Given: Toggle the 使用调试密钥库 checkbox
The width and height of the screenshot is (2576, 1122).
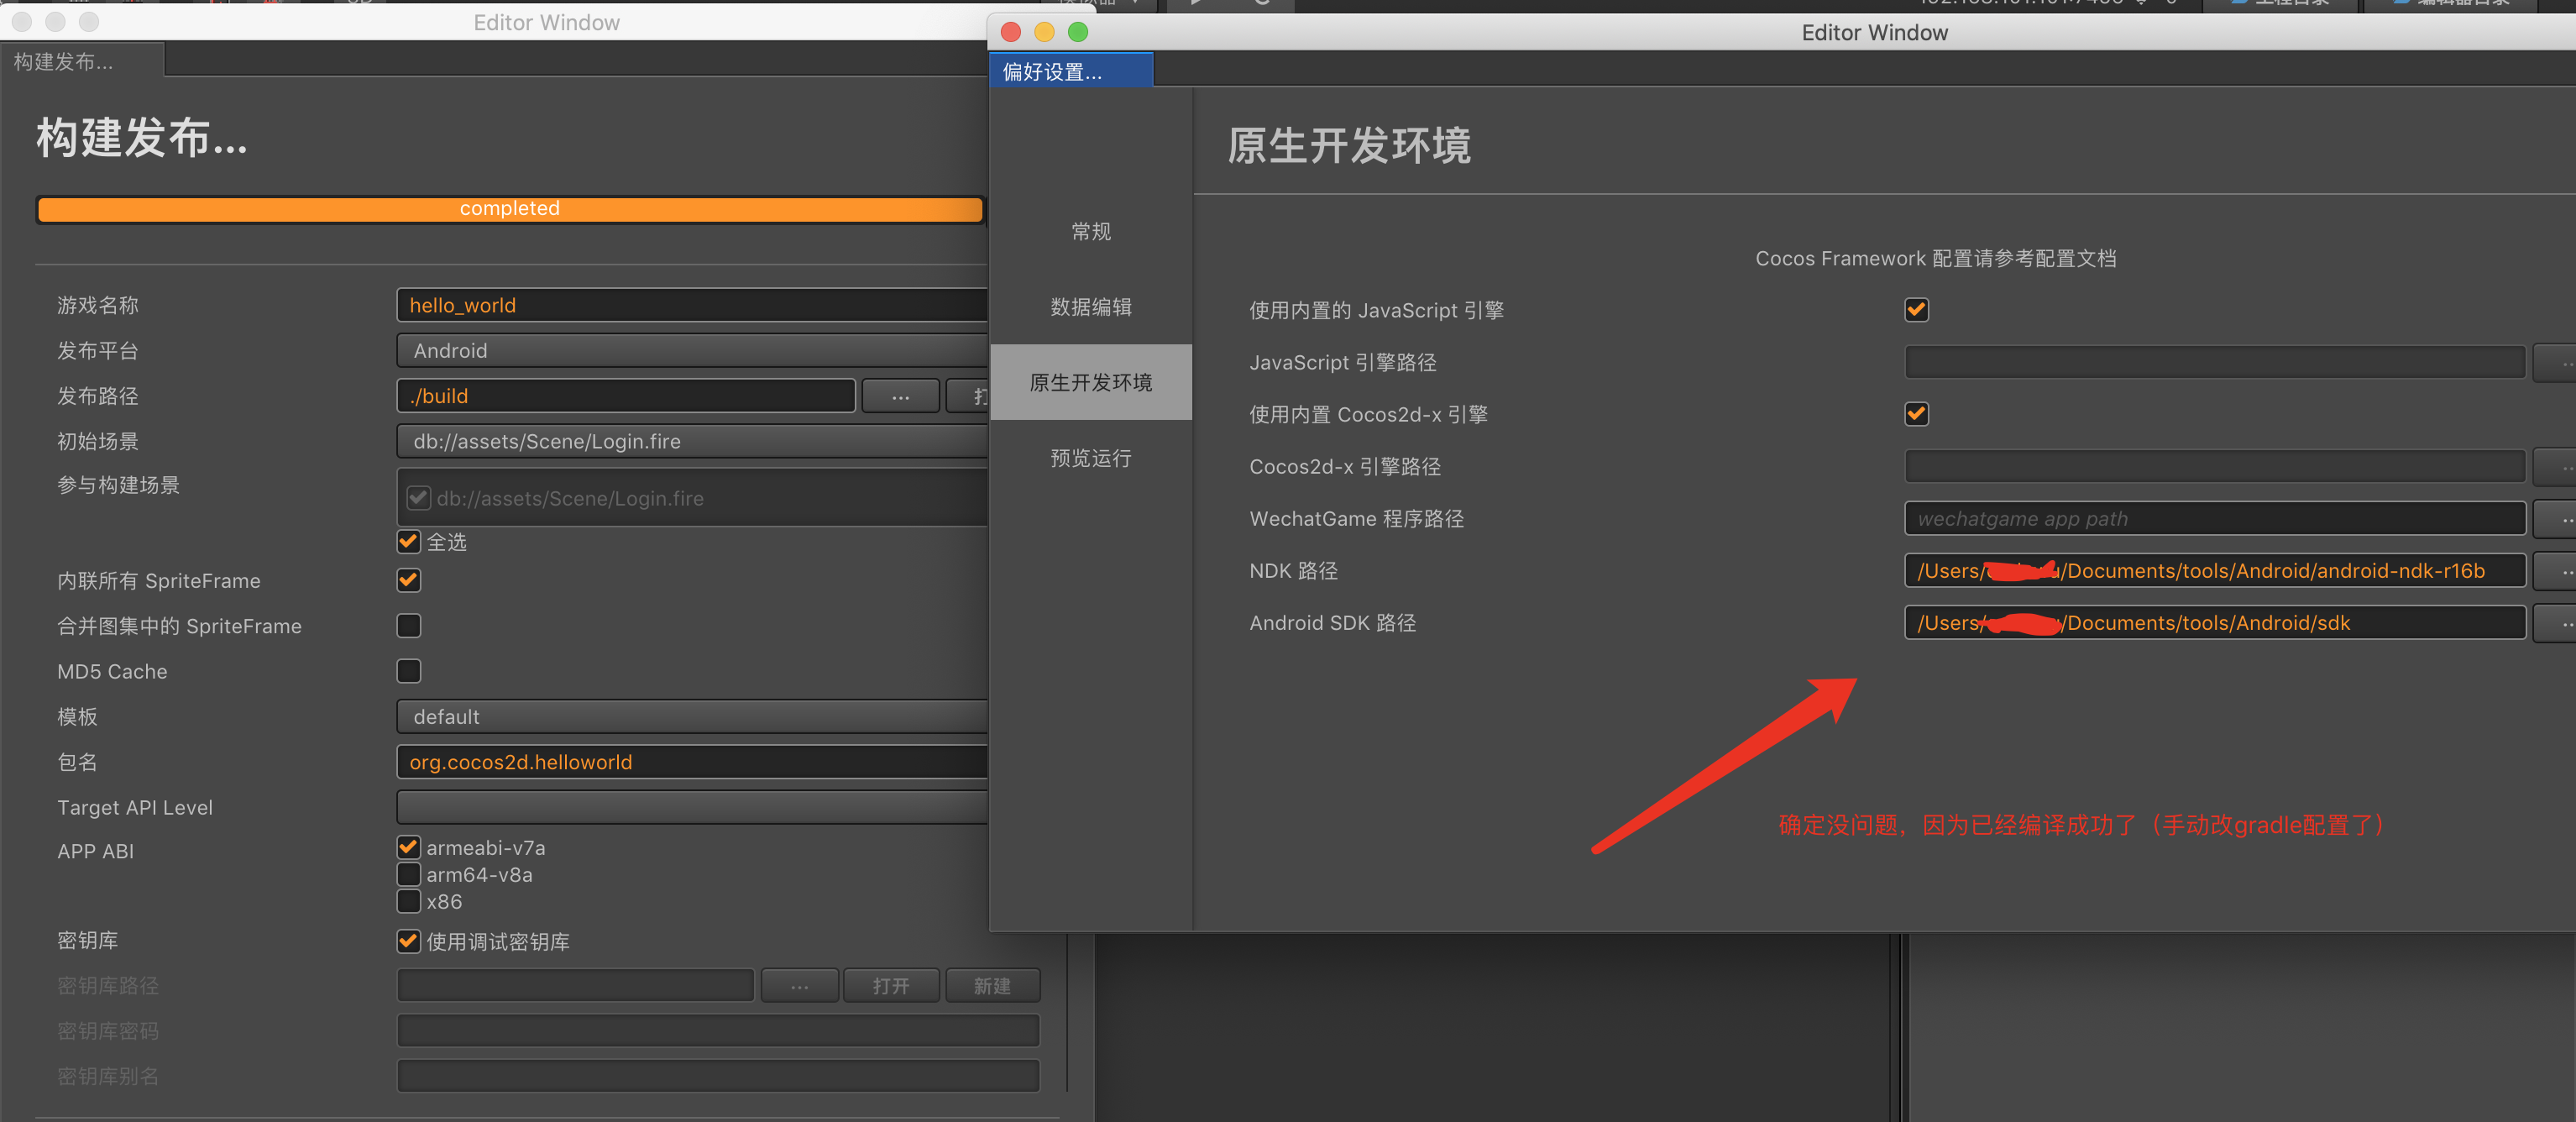Looking at the screenshot, I should tap(409, 941).
